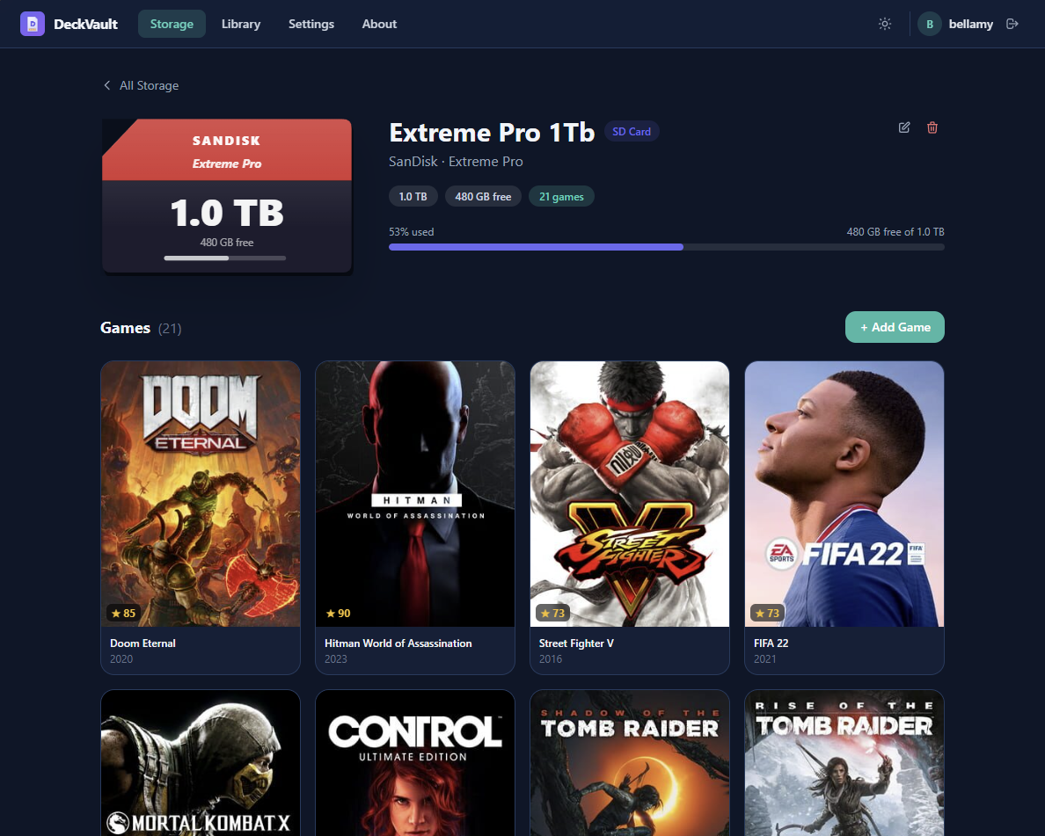Screen dimensions: 1045x836
Task: Click the year 2020 under Doom Eternal
Action: point(121,658)
